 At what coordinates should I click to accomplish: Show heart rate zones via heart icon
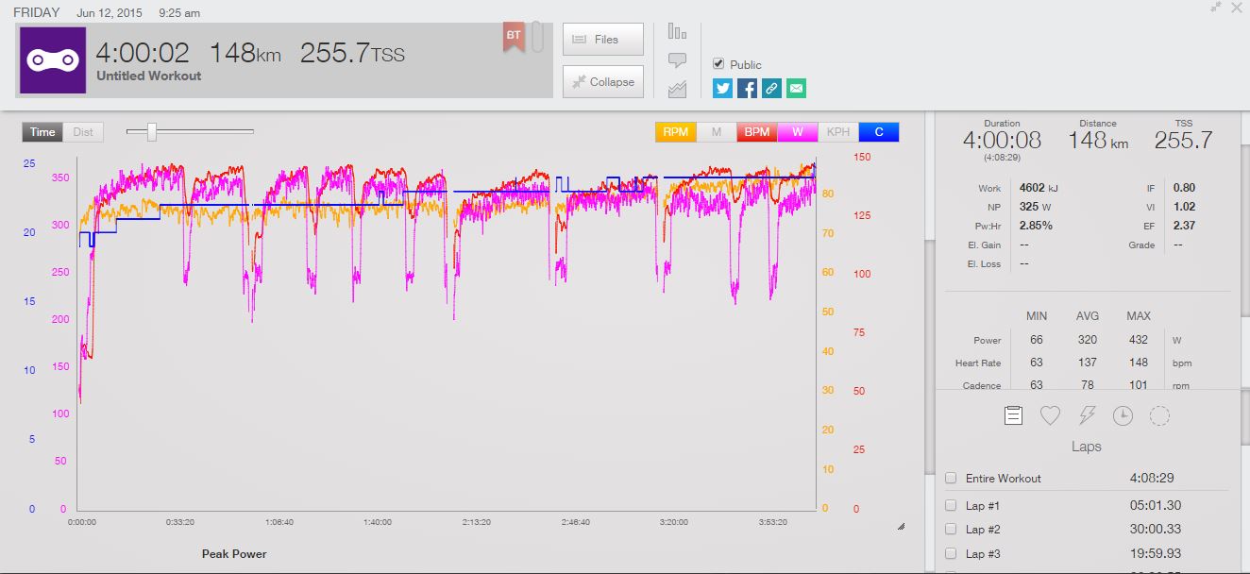[x=1050, y=415]
